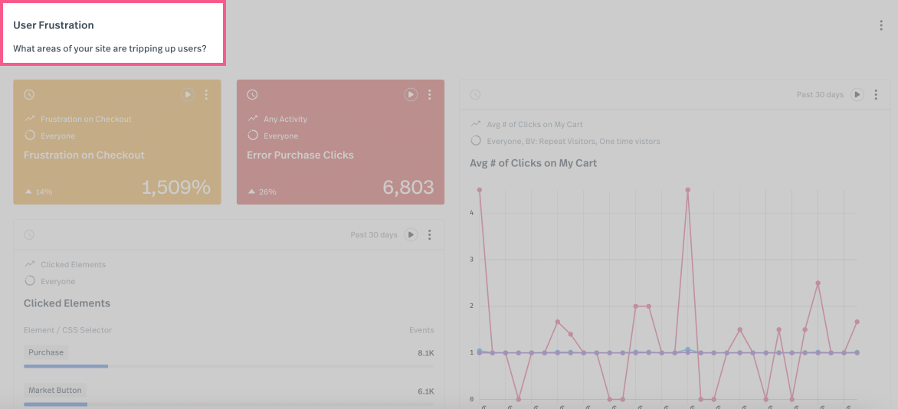898x409 pixels.
Task: Click play icon on Avg Clicks on My Cart chart
Action: click(x=857, y=95)
